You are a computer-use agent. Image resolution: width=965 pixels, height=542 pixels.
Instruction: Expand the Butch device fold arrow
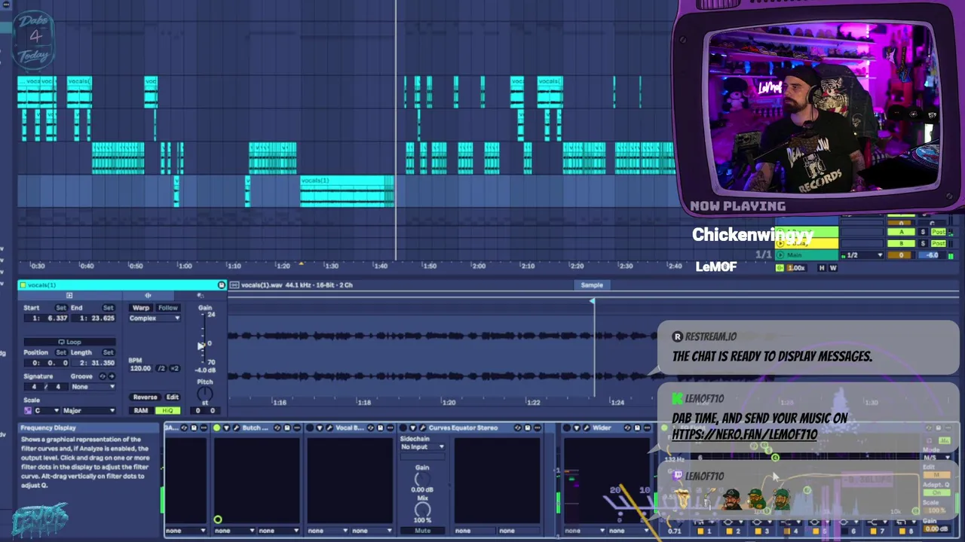click(226, 428)
